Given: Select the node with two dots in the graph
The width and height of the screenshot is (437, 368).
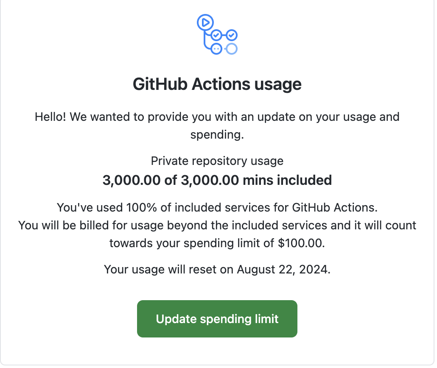Looking at the screenshot, I should point(216,49).
